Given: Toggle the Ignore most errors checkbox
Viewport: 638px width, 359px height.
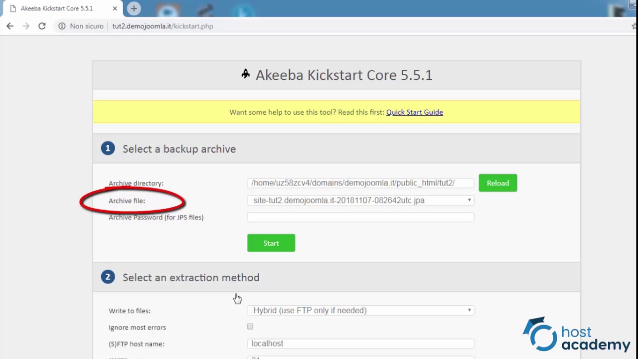Looking at the screenshot, I should click(250, 327).
